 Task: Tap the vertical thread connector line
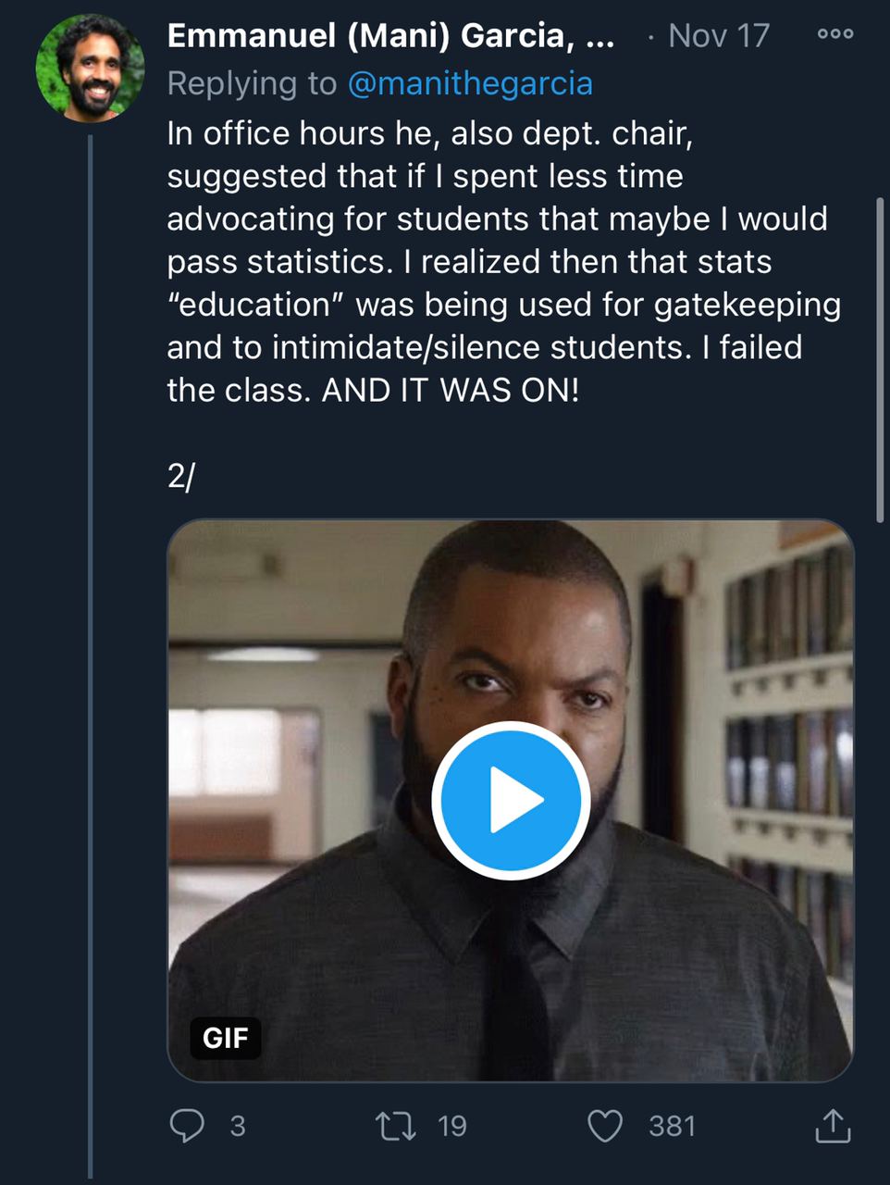point(91,648)
